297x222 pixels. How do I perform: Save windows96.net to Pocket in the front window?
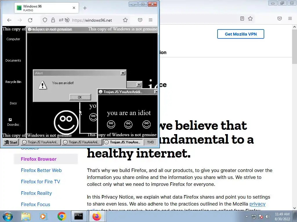(x=140, y=20)
